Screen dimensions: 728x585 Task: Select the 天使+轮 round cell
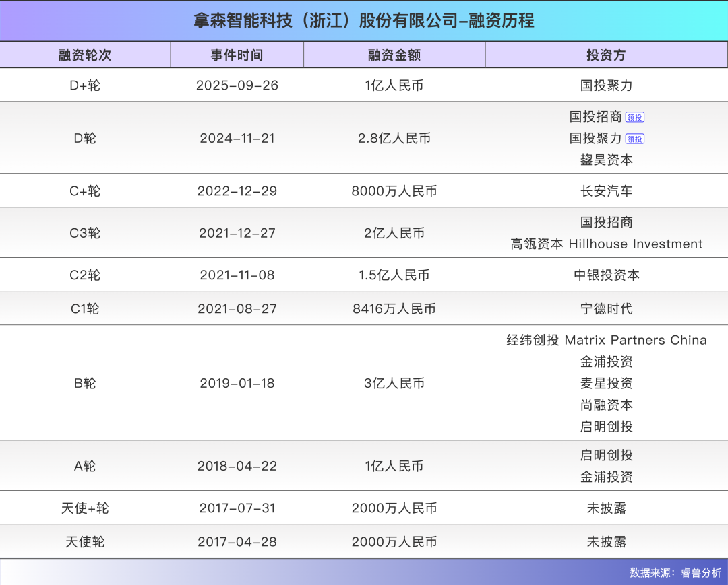tap(85, 508)
